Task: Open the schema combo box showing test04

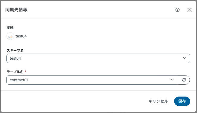Action: click(x=98, y=58)
